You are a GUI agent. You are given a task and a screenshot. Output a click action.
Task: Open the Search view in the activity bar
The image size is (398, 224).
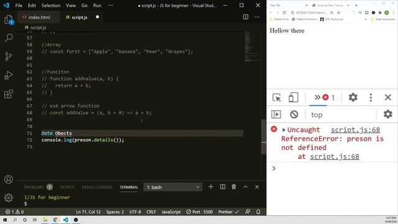tap(8, 38)
